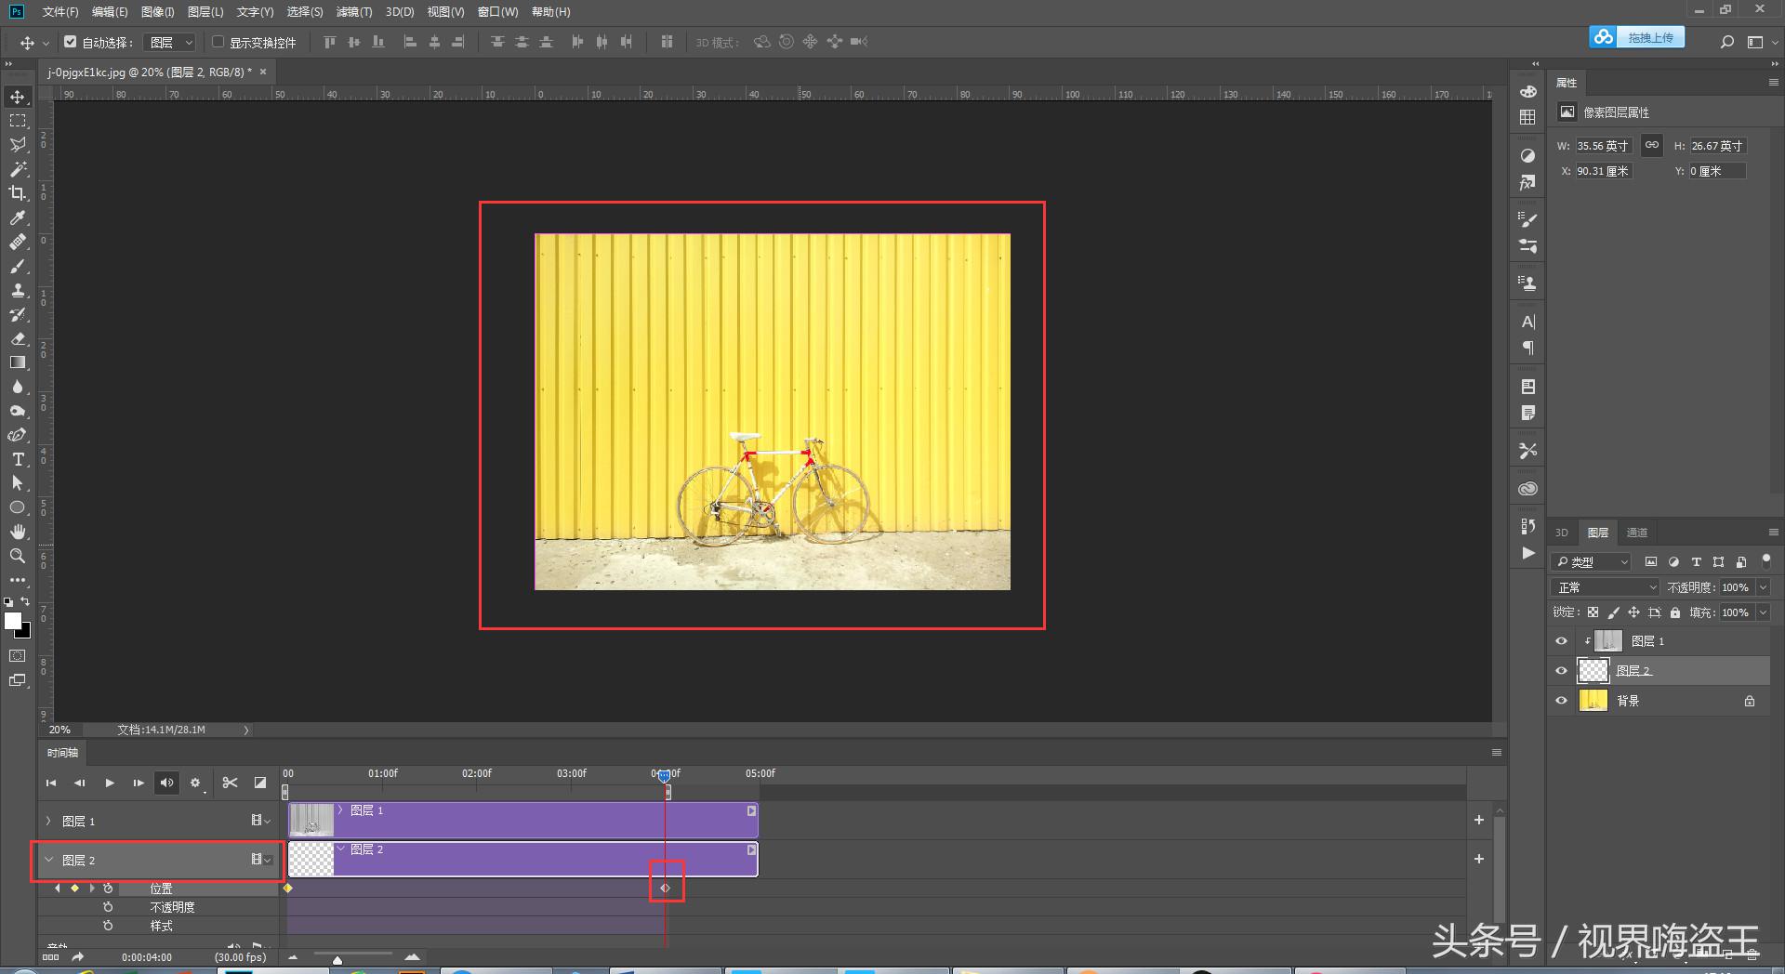1785x974 pixels.
Task: Open the 滤镜(T) menu
Action: 353,12
